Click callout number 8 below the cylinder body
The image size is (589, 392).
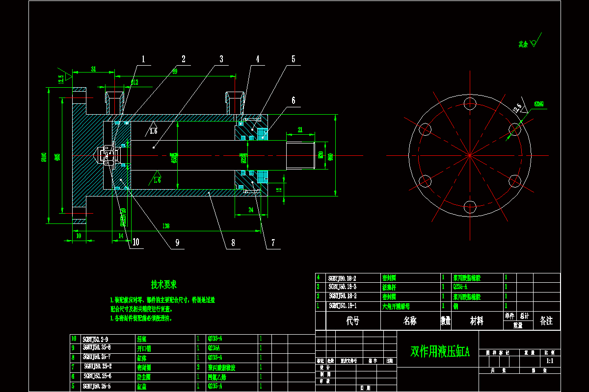pos(233,242)
